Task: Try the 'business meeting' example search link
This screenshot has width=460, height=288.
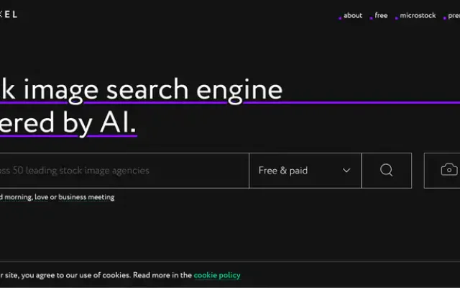Action: [86, 197]
